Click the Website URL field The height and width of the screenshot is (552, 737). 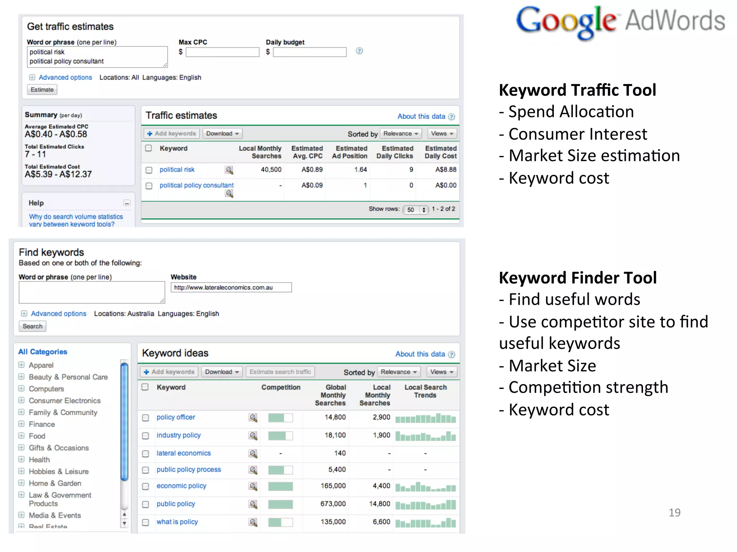click(x=231, y=287)
